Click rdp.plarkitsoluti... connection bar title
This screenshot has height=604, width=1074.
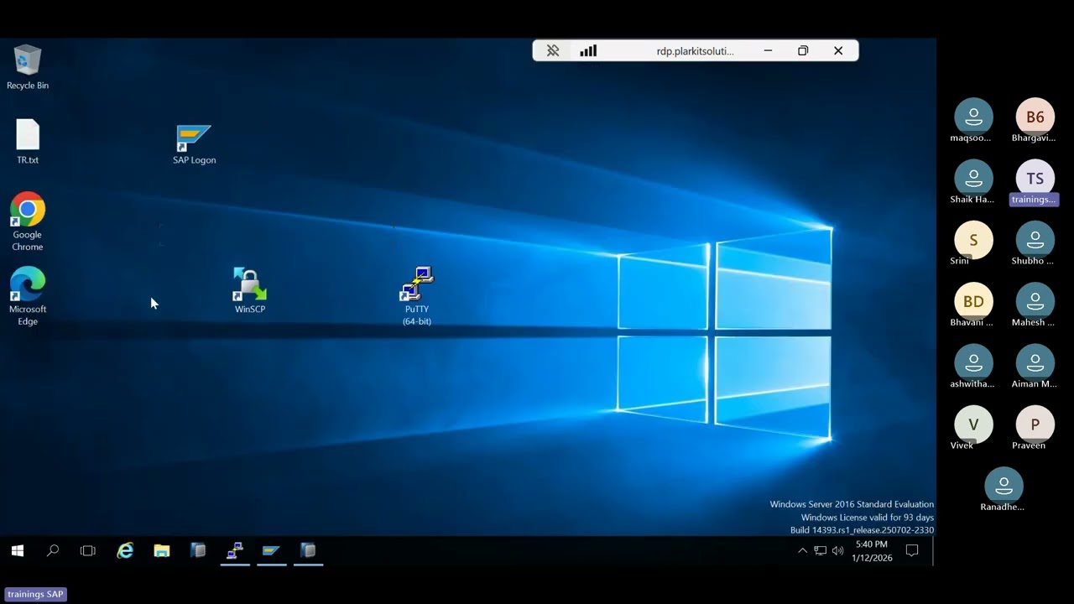[x=695, y=51]
